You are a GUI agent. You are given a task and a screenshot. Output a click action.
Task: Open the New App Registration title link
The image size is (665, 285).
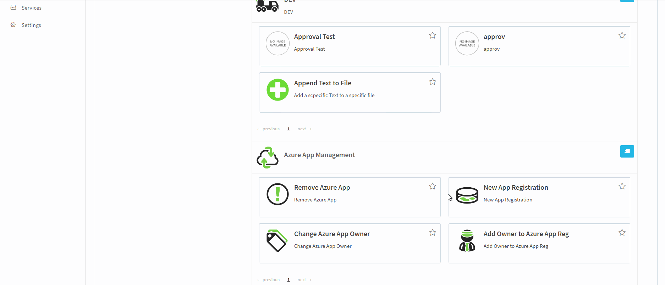coord(516,188)
